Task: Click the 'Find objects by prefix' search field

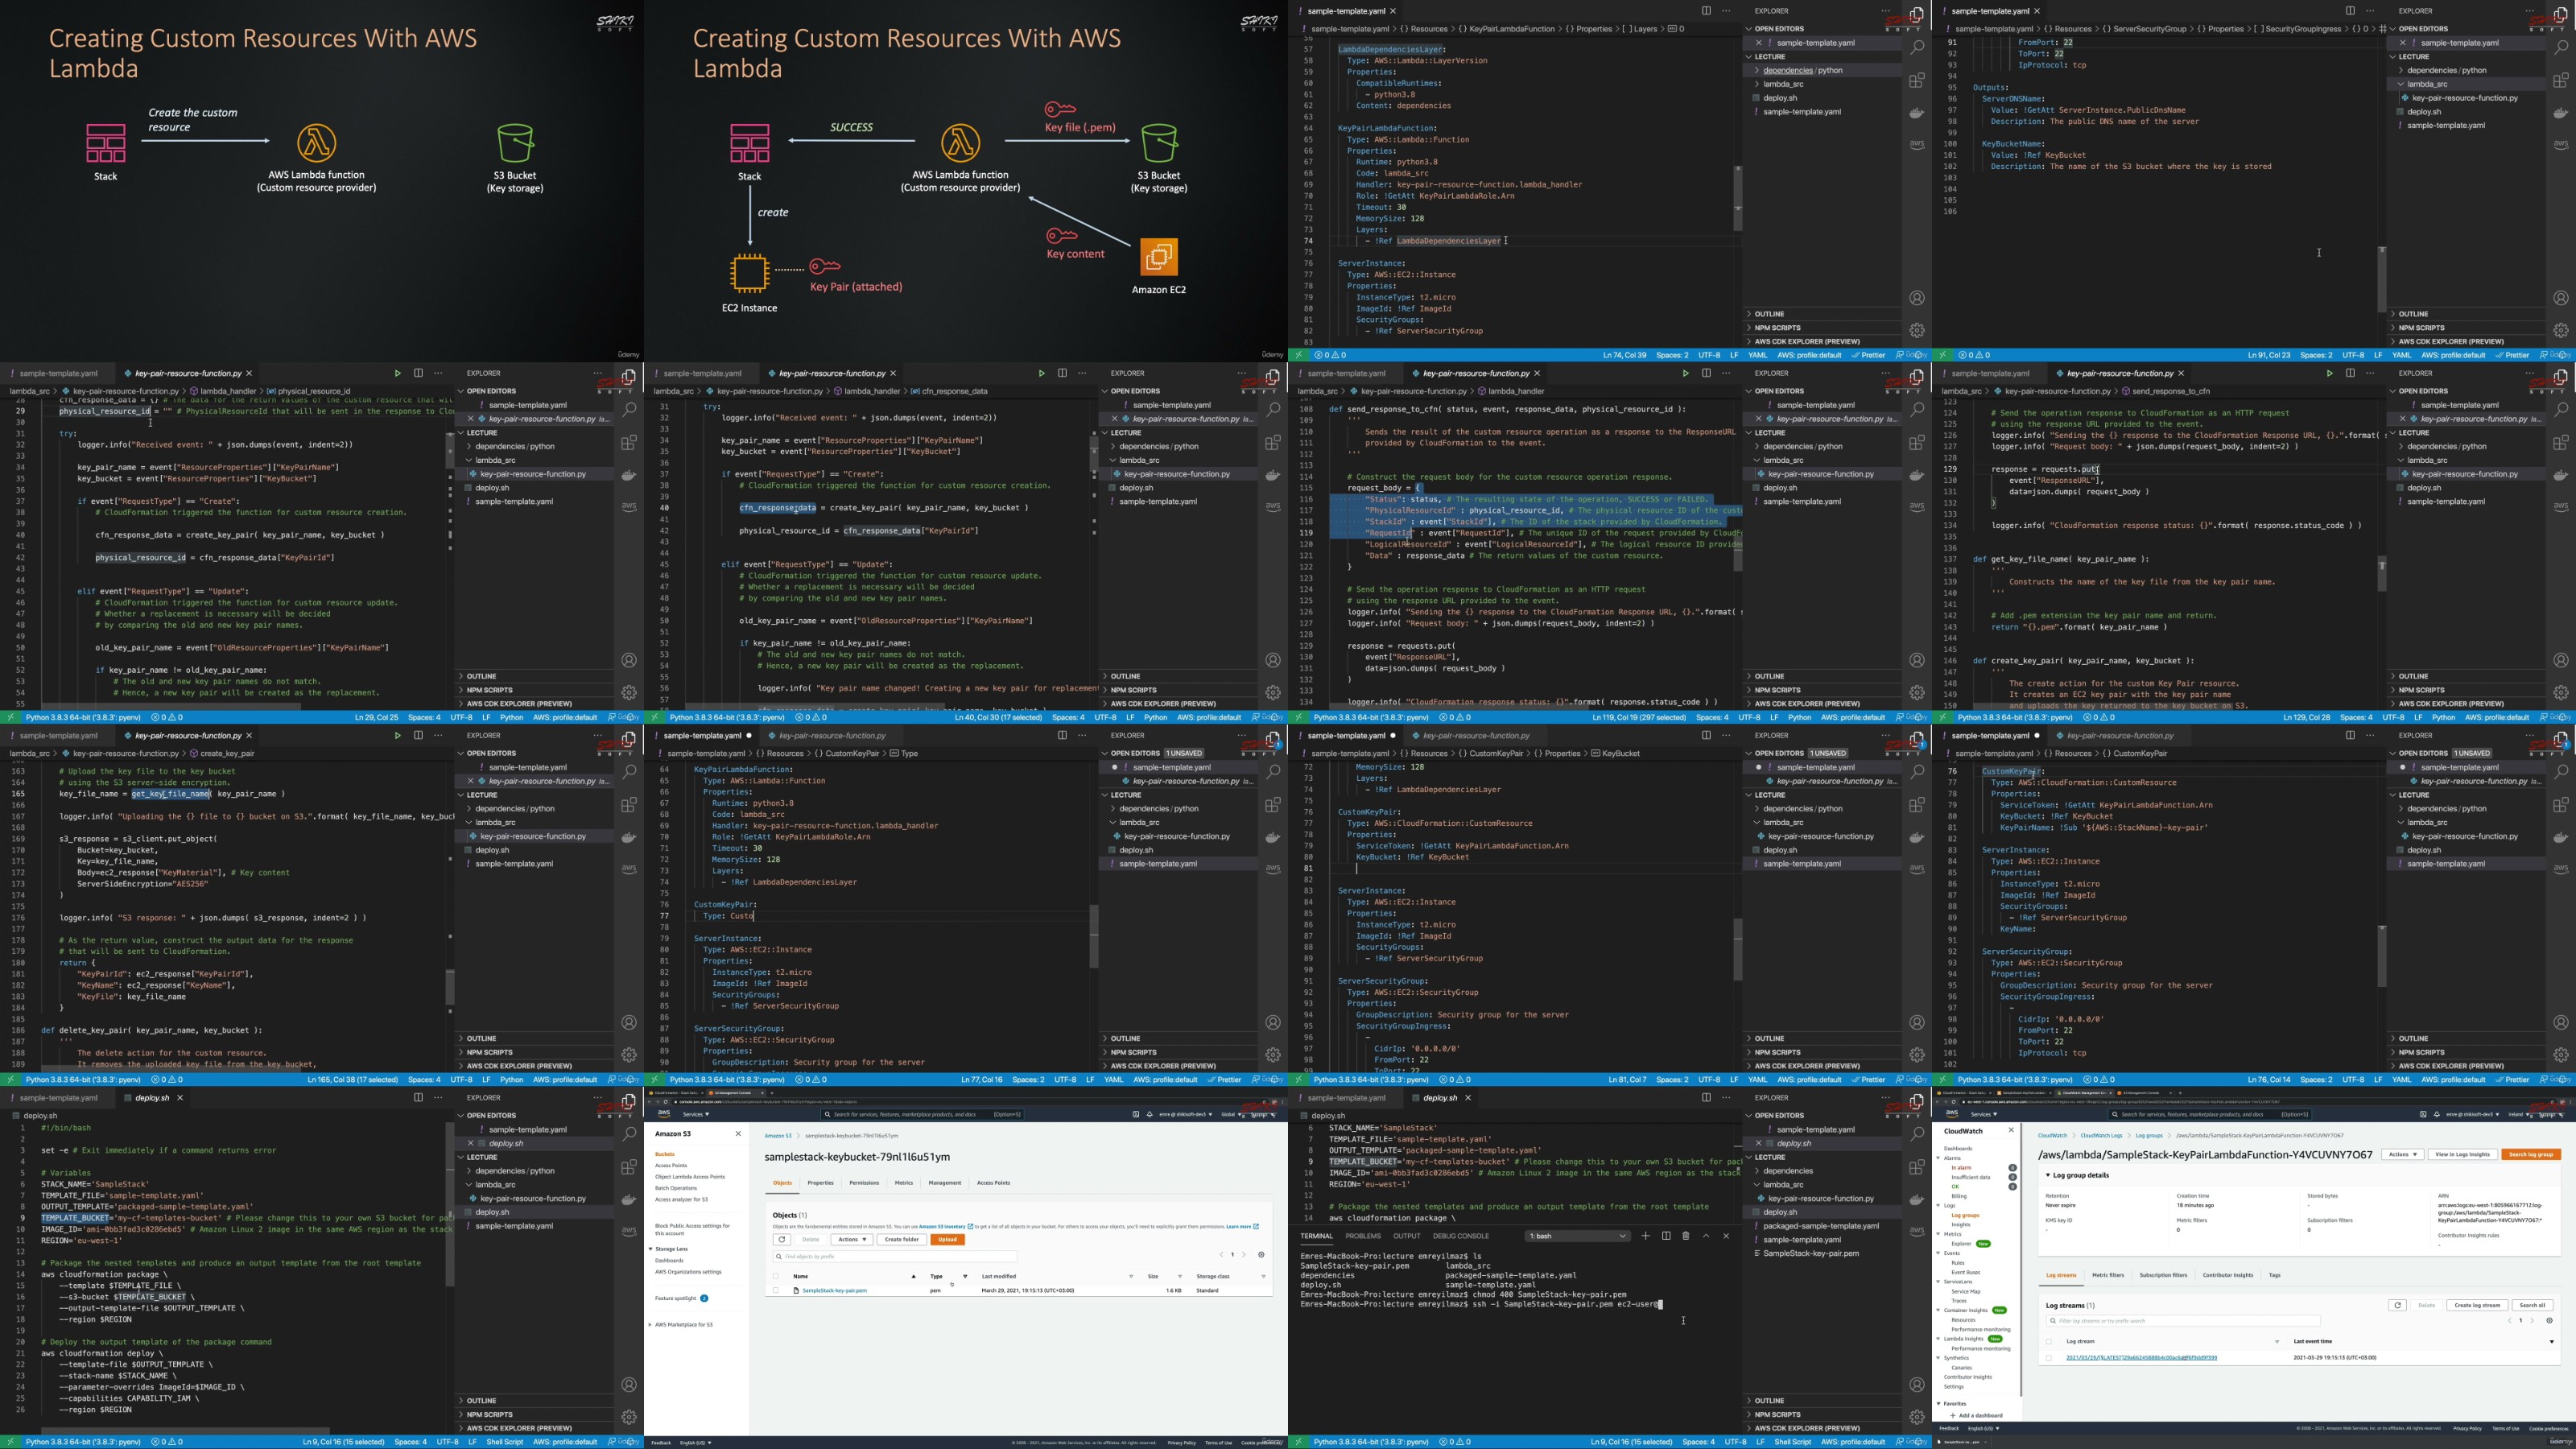Action: (894, 1256)
